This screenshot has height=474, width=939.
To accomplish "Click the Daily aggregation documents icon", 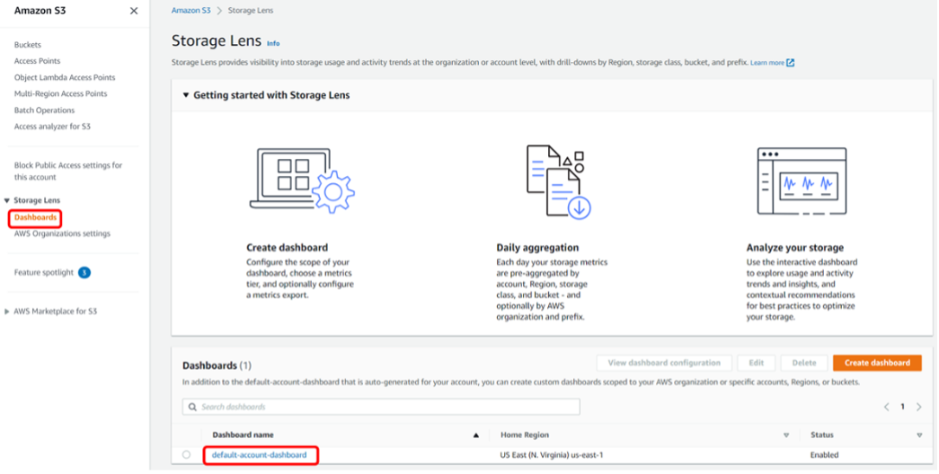I will tap(557, 181).
